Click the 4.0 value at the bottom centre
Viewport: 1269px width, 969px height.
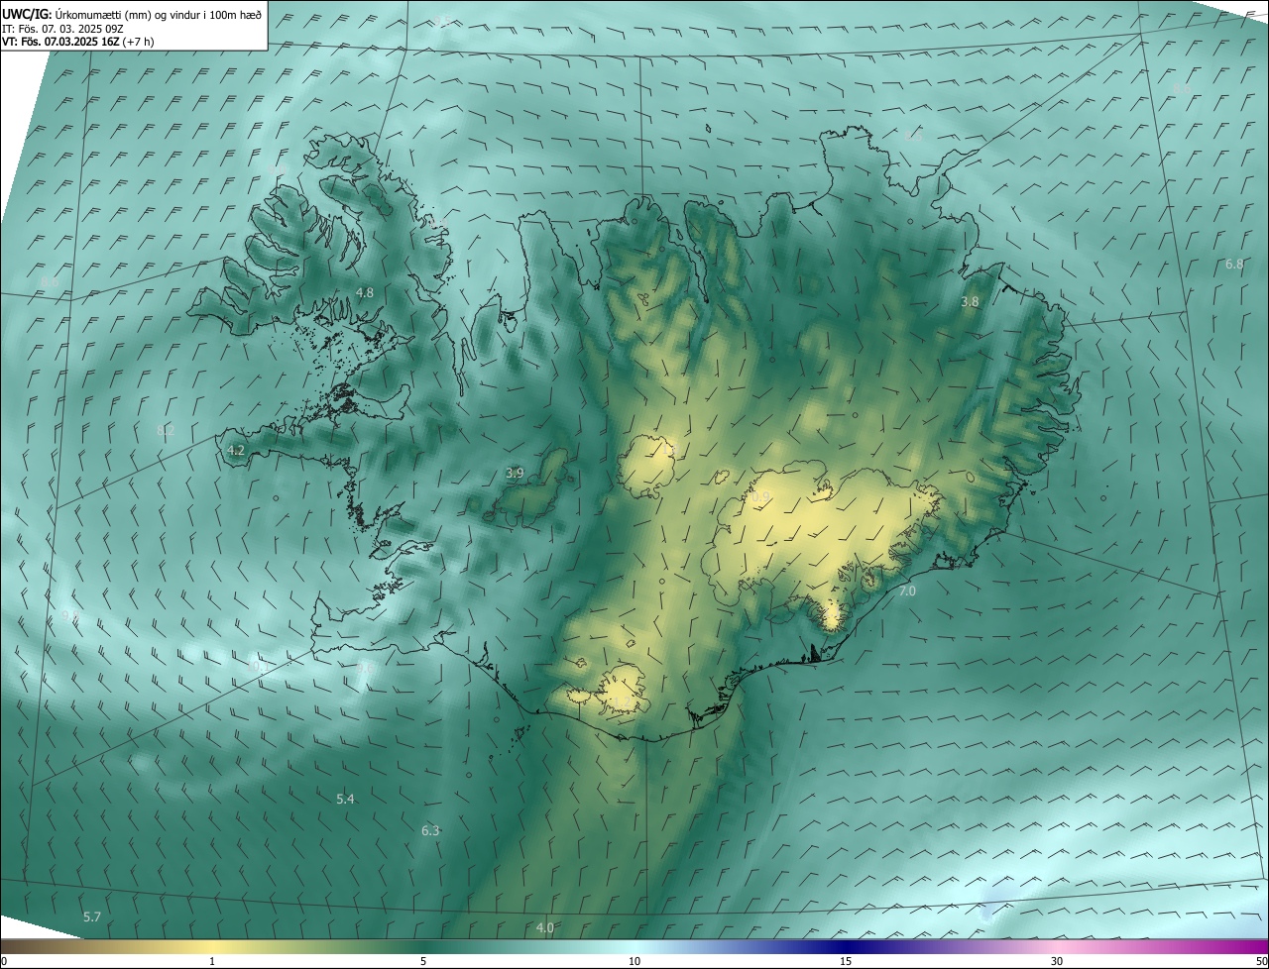click(x=545, y=927)
